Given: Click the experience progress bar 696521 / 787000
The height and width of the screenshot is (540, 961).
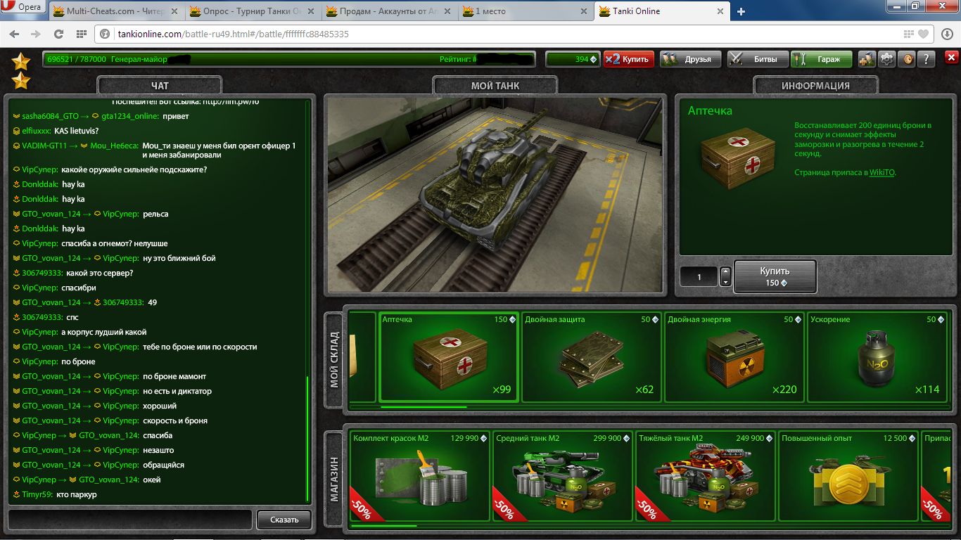Looking at the screenshot, I should point(291,59).
